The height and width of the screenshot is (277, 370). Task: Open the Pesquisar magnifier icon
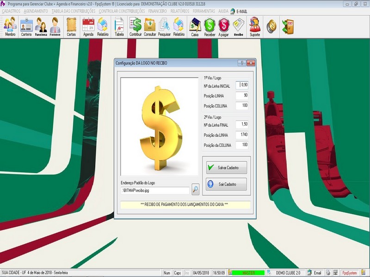coord(164,27)
